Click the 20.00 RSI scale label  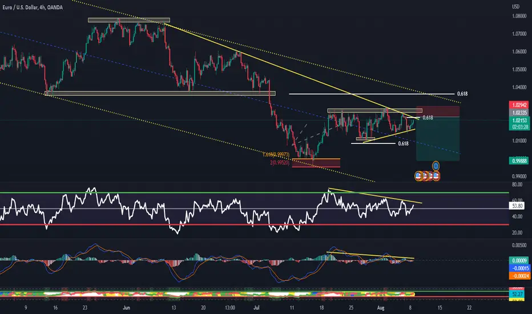click(517, 233)
